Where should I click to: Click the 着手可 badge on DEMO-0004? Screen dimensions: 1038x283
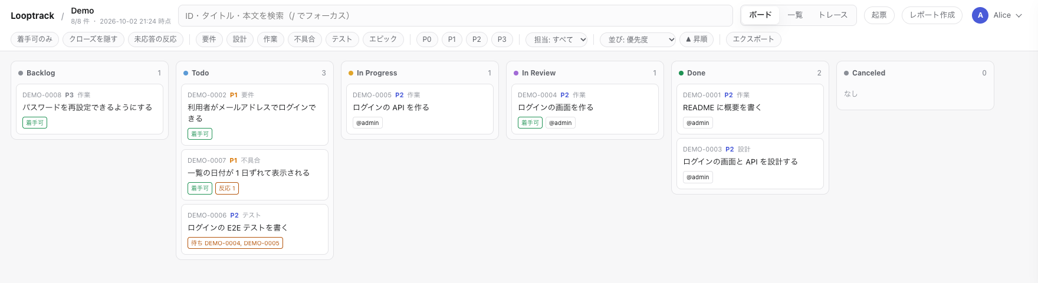click(x=530, y=123)
